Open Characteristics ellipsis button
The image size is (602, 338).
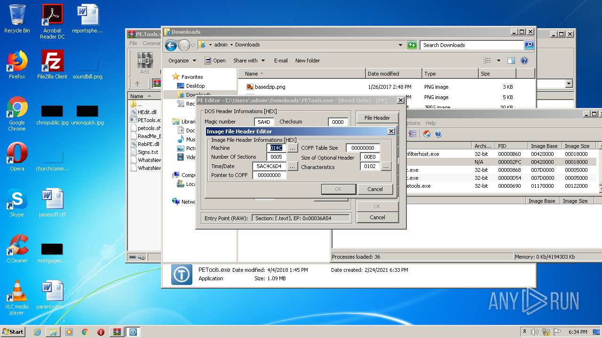pyautogui.click(x=386, y=166)
